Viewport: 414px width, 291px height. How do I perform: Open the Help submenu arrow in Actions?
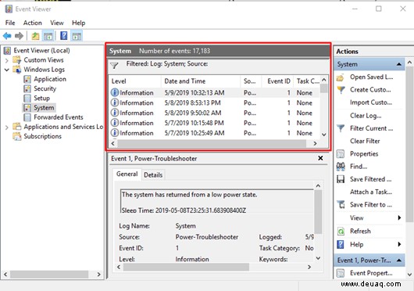[x=399, y=244]
